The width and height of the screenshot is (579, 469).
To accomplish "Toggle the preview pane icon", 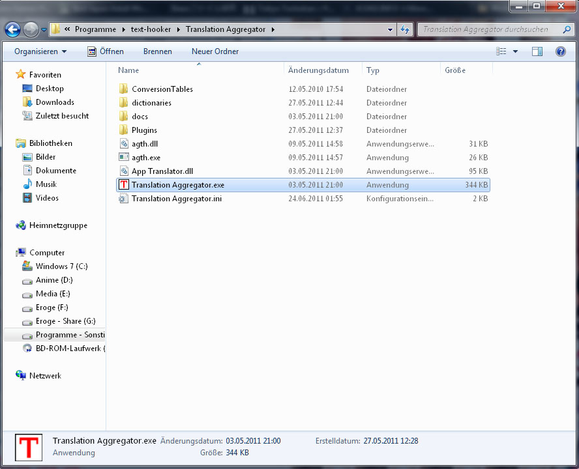I will 537,51.
